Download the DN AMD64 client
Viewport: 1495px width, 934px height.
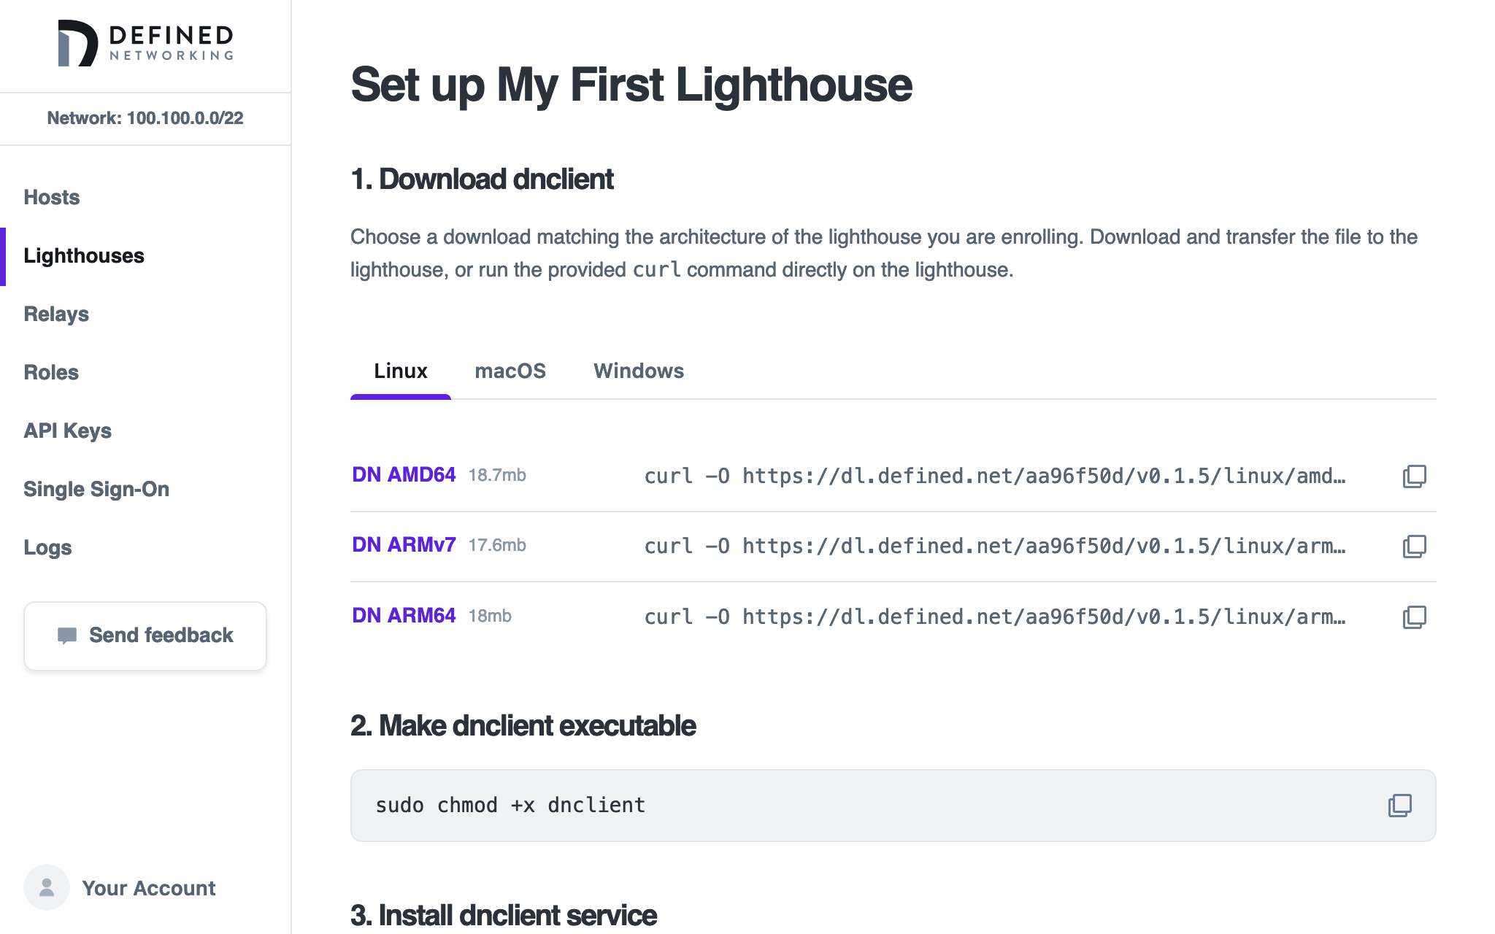tap(404, 475)
